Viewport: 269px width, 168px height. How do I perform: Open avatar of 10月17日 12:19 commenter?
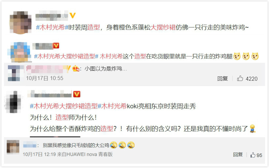pos(13,147)
